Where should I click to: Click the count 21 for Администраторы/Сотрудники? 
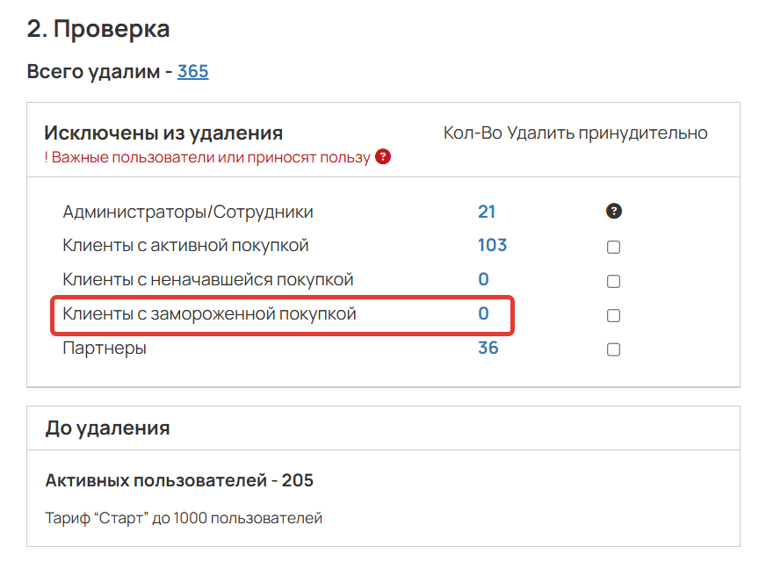(488, 211)
